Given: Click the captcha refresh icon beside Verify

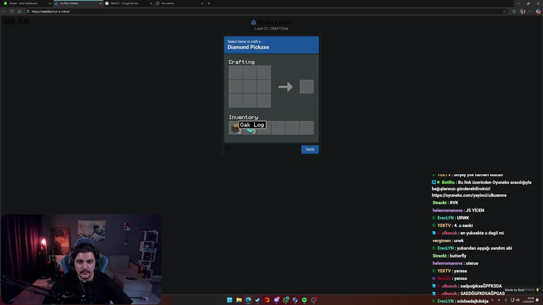Looking at the screenshot, I should [x=228, y=149].
